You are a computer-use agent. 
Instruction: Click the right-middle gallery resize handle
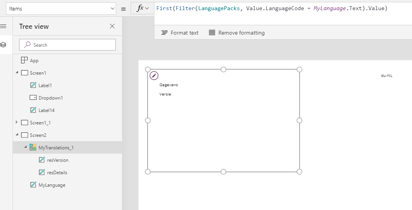[299, 120]
